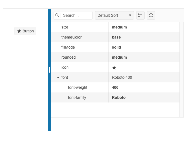Viewport: 187px width, 148px height.
Task: Toggle the info description panel icon
Action: [151, 15]
